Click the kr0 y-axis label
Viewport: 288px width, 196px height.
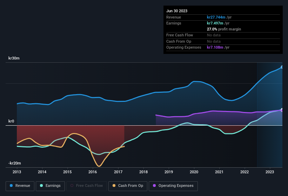coord(11,121)
